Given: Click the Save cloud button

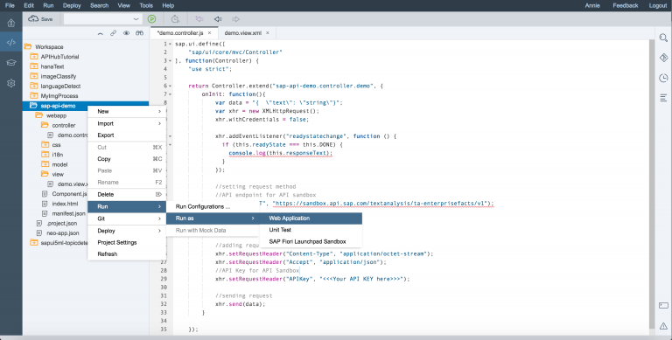Looking at the screenshot, I should coord(41,19).
